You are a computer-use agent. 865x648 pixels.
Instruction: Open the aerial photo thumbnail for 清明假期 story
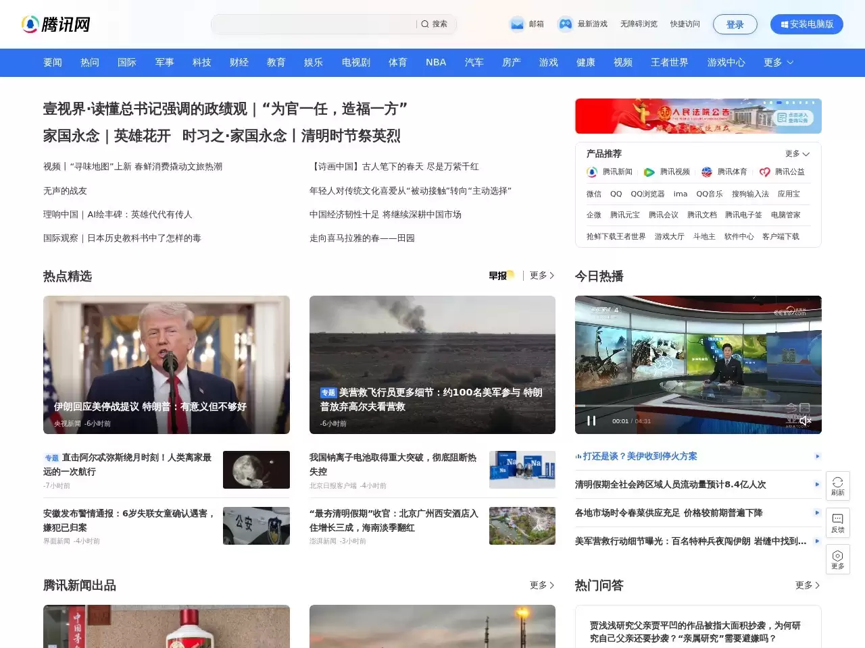(x=522, y=526)
